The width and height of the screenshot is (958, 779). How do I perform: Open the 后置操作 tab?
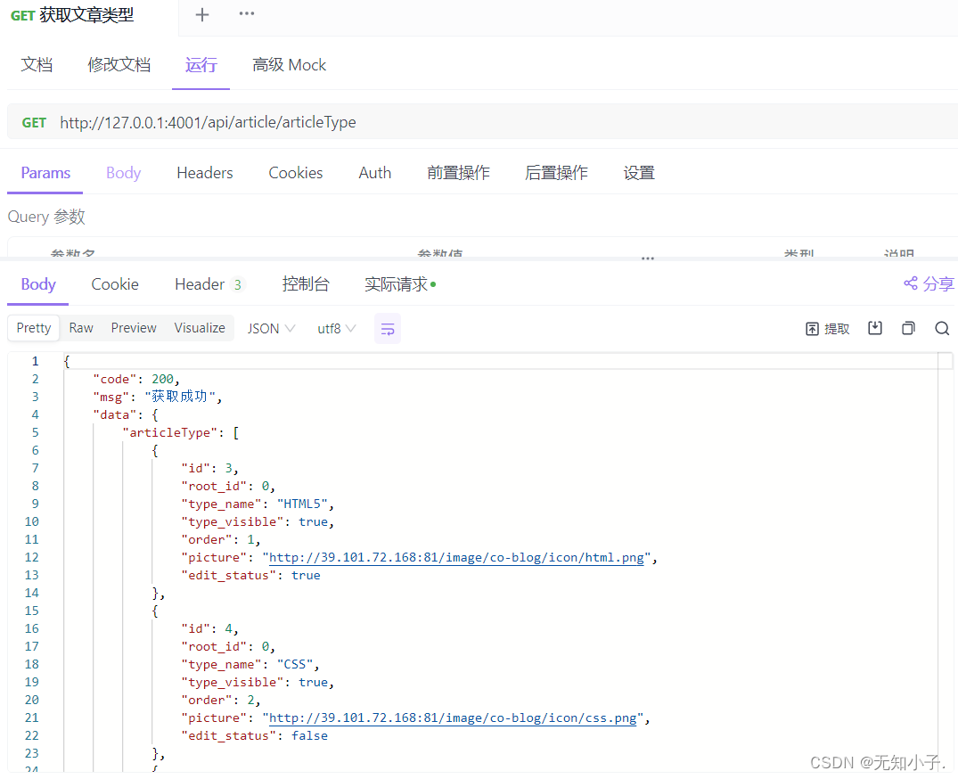(x=556, y=173)
